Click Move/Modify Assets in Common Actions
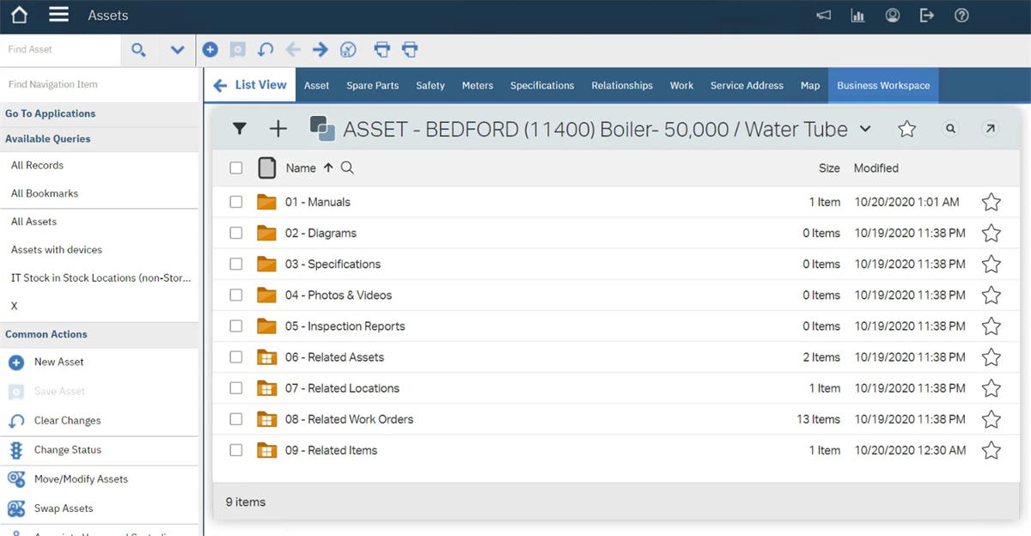1031x536 pixels. point(83,478)
